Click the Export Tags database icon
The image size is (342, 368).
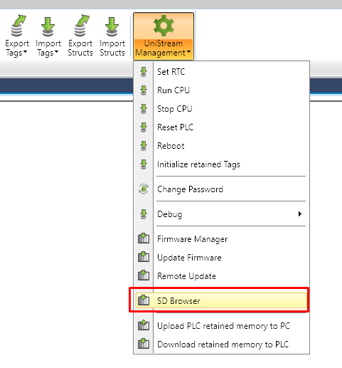pyautogui.click(x=18, y=26)
